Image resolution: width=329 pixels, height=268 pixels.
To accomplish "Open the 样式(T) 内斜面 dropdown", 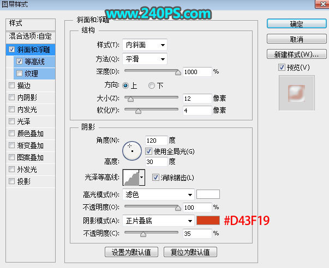I will pyautogui.click(x=145, y=45).
